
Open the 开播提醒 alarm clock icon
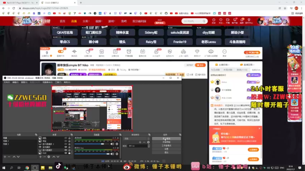129,52
